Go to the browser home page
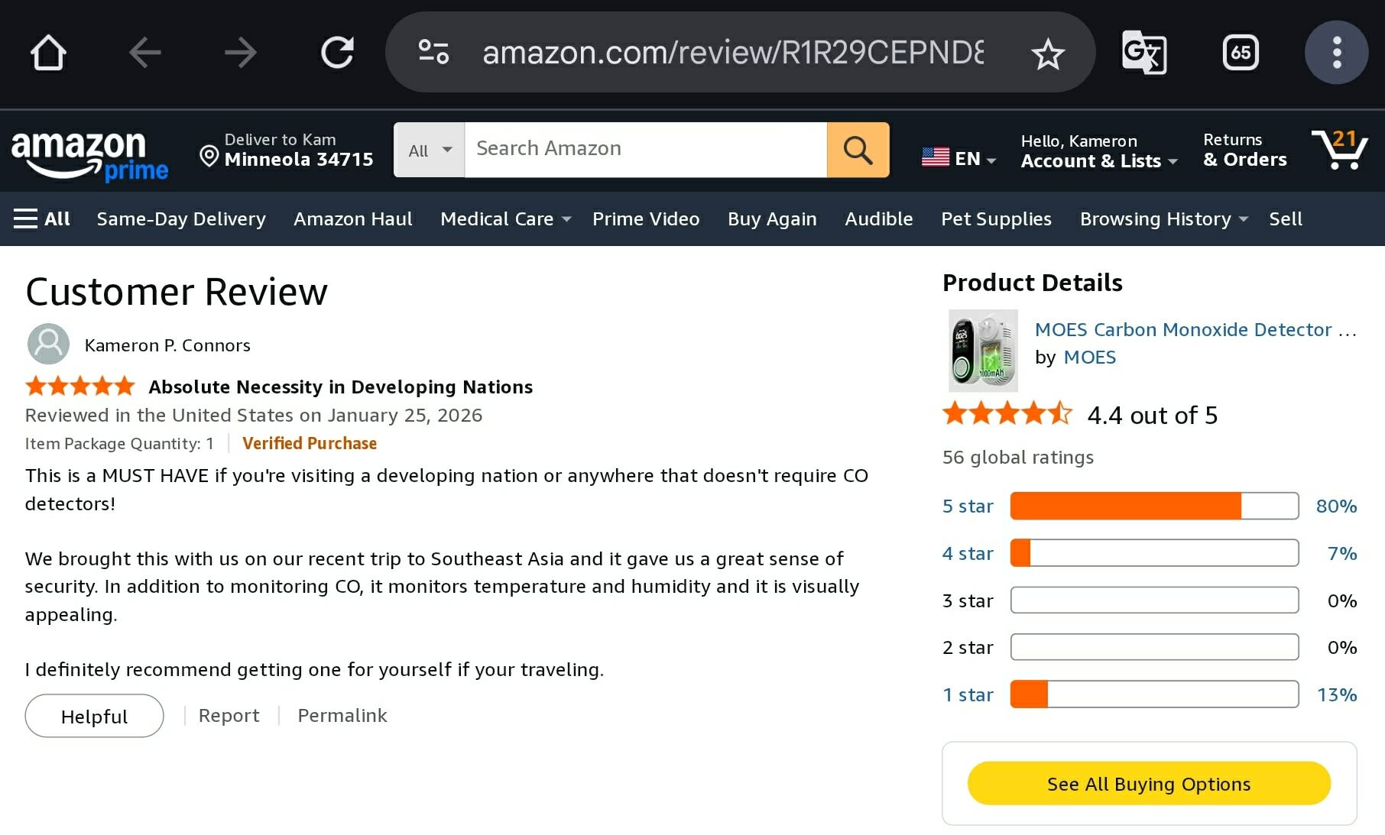The image size is (1385, 835). [48, 53]
